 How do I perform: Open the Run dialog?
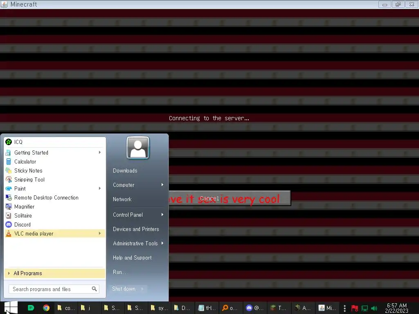tap(119, 272)
